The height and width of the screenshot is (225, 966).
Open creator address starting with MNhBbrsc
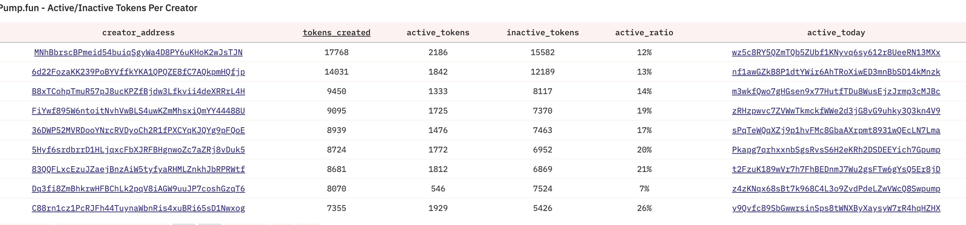coord(138,53)
